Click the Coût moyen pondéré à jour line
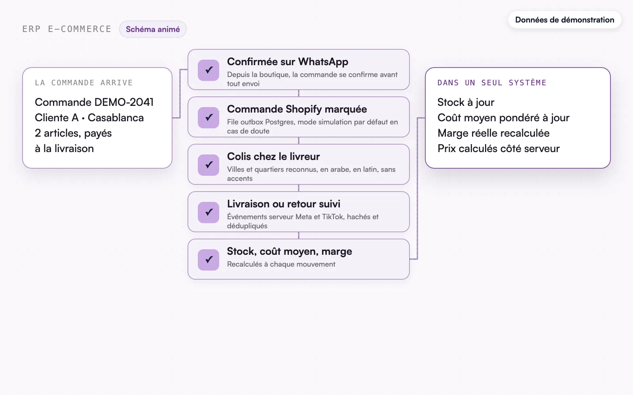633x395 pixels. (504, 118)
